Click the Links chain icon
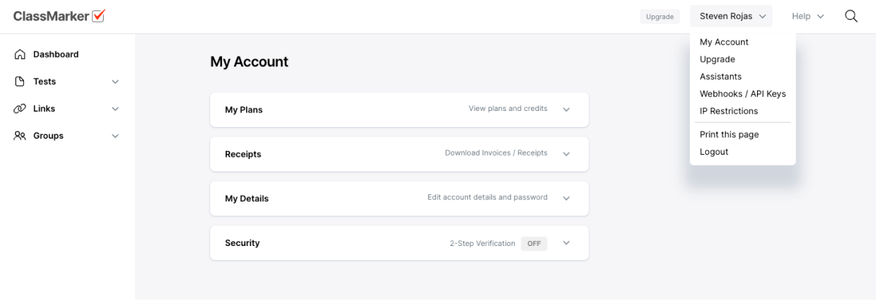The width and height of the screenshot is (876, 300). point(20,109)
